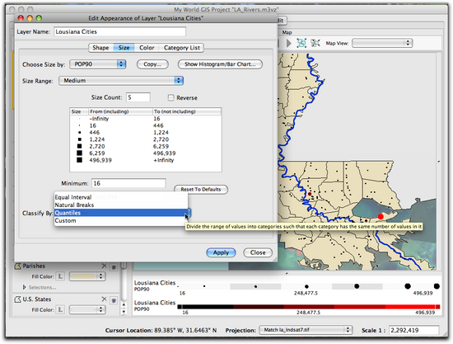Toggle visibility eye for U.S. States layer
Image resolution: width=453 pixels, height=344 pixels.
114,300
